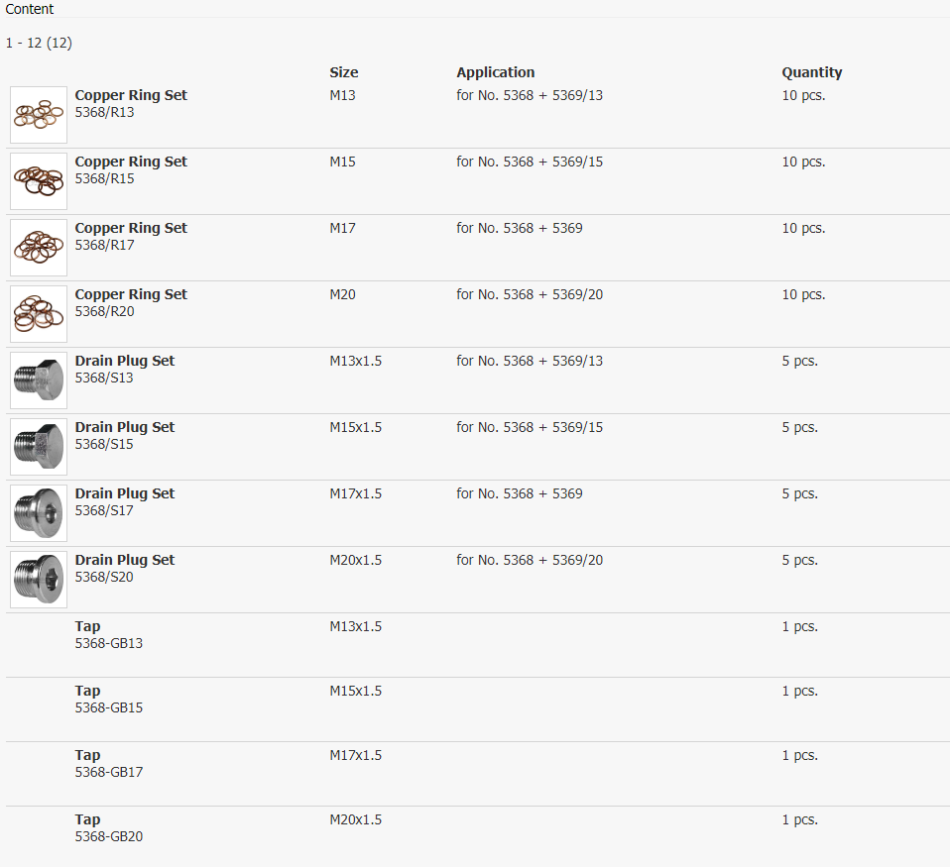Select the Drain Plug Set 5368/S20 title
Image resolution: width=950 pixels, height=867 pixels.
(124, 560)
